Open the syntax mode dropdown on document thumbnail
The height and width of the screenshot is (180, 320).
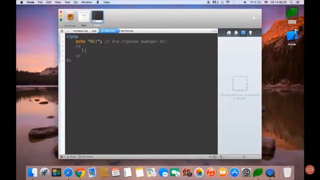(x=97, y=21)
